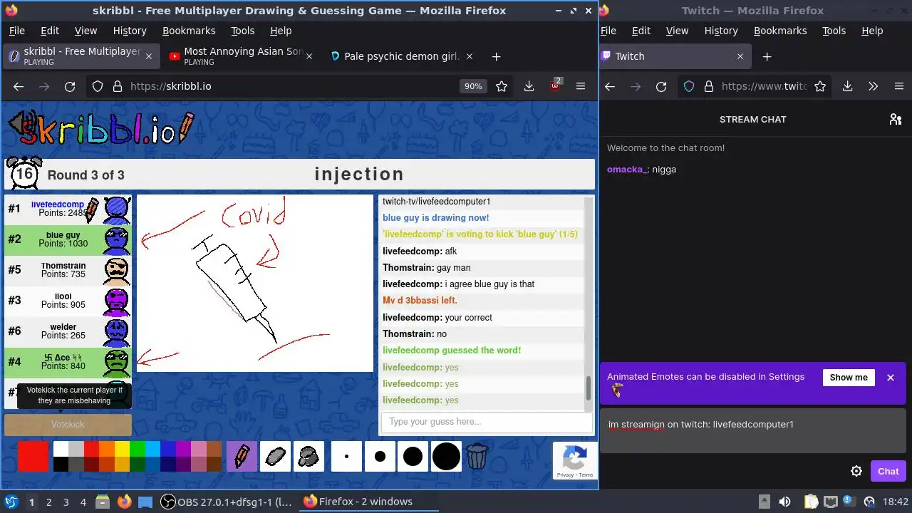Screen dimensions: 912x513
Task: Choose the second smallest brush size
Action: click(x=380, y=457)
